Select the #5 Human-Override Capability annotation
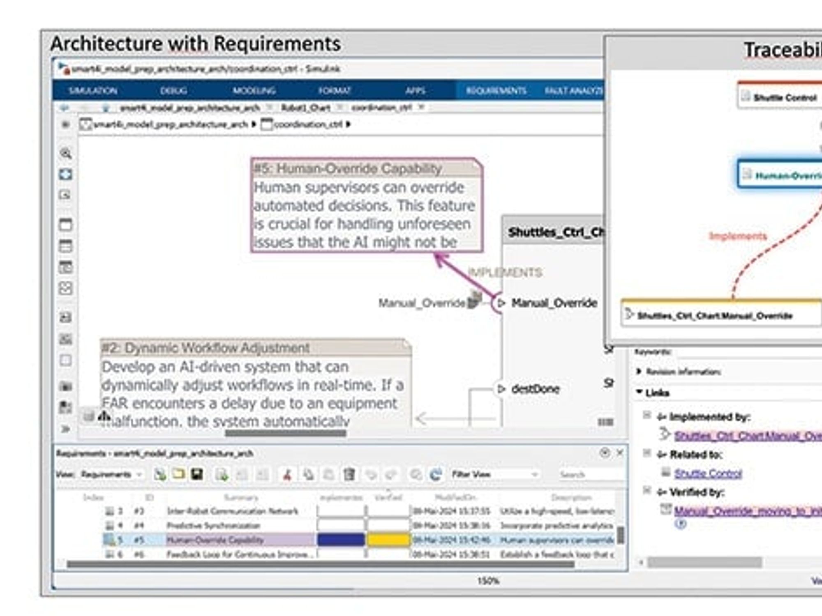Screen dimensions: 822x616 367,205
